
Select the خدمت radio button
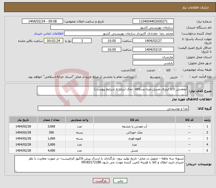(159, 70)
